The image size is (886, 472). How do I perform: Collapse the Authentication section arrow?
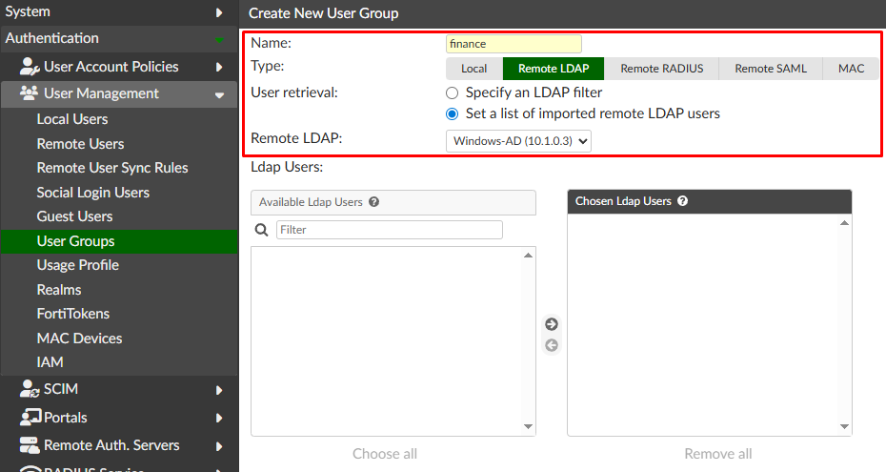[219, 39]
